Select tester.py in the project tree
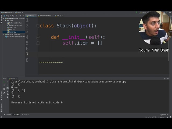Image resolution: width=172 pixels, height=129 pixels. (14, 32)
